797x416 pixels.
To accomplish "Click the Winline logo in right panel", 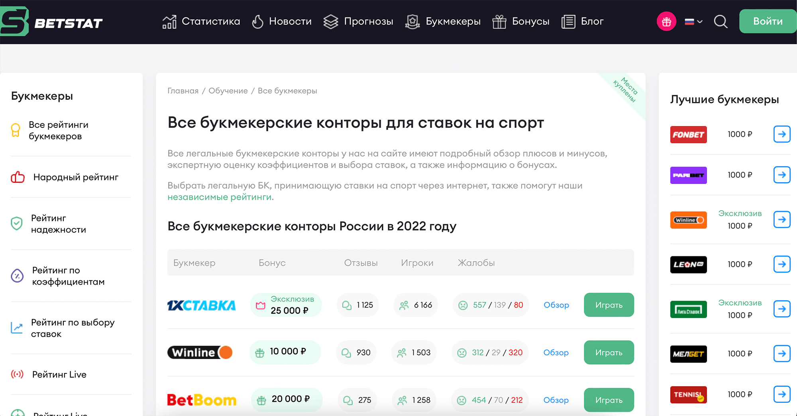I will coord(689,220).
